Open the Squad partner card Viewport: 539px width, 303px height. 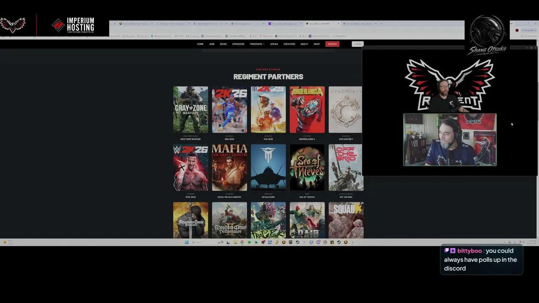point(346,220)
